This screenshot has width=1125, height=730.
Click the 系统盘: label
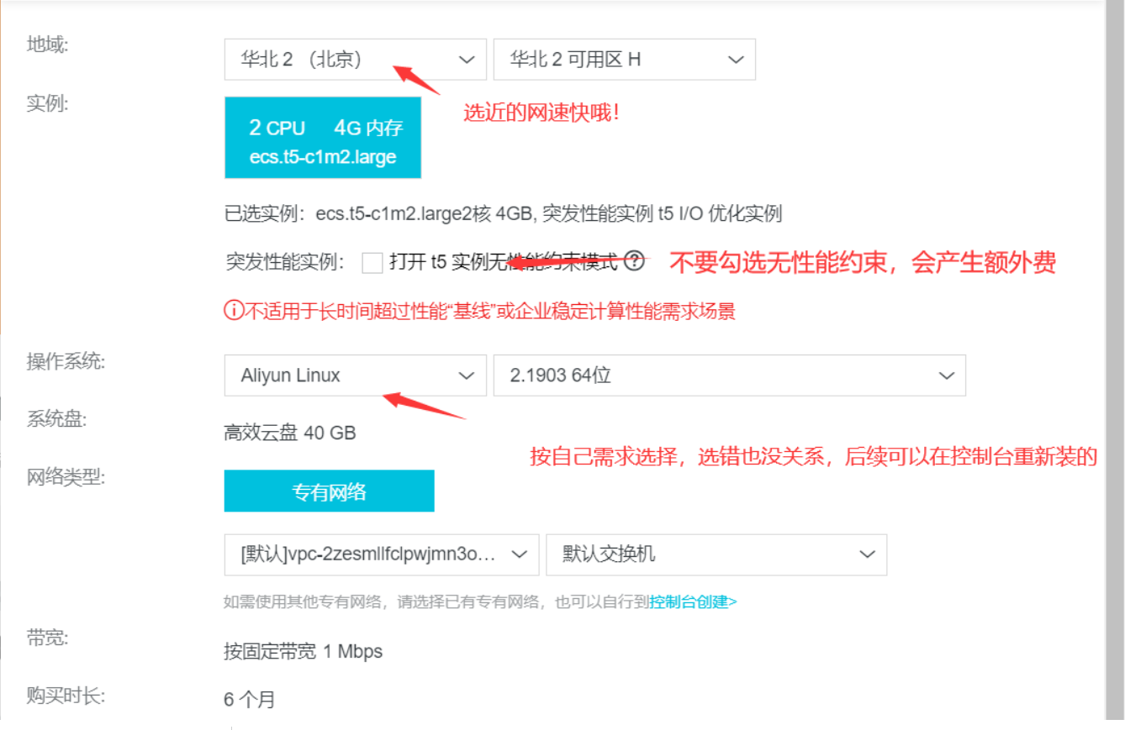click(x=56, y=418)
